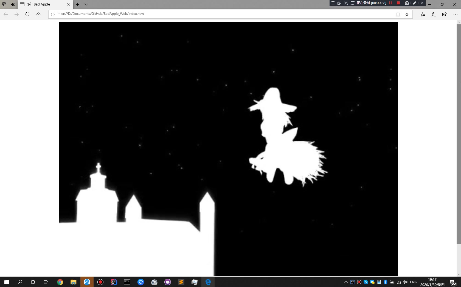Open the blue chat bubble taskbar app

coord(141,282)
